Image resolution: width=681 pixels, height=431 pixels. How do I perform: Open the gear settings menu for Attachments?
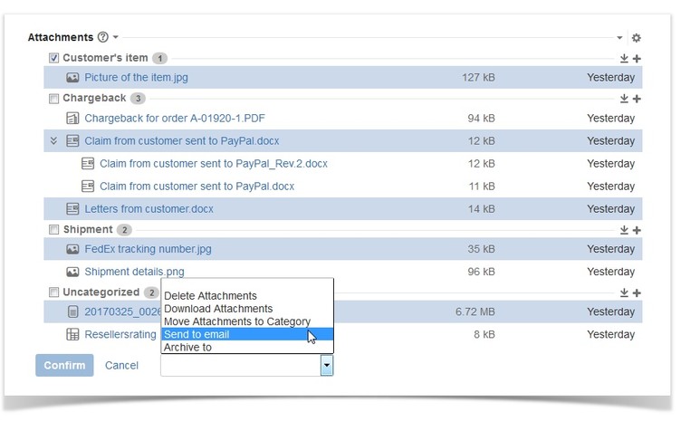point(636,38)
